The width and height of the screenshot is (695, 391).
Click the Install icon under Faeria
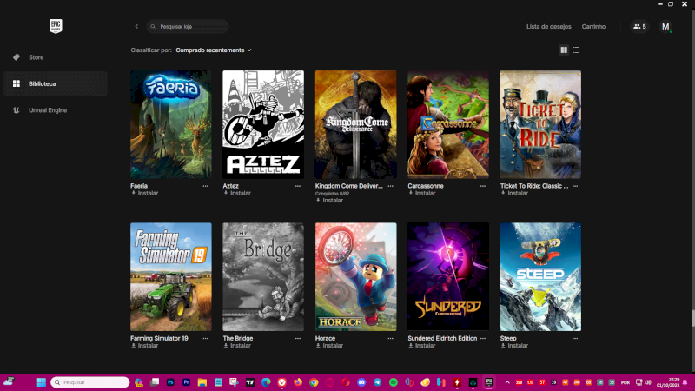pos(133,193)
